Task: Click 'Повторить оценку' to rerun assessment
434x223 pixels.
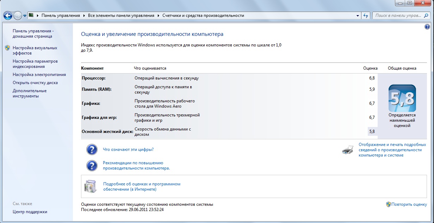Action: coord(409,204)
